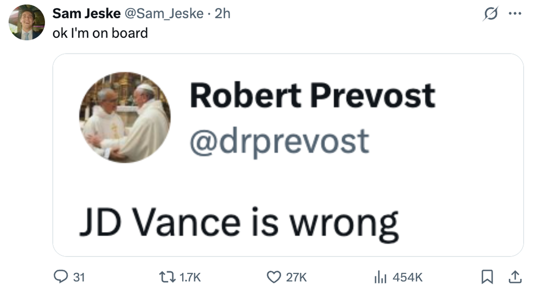Bookmark this tweet

tap(487, 277)
